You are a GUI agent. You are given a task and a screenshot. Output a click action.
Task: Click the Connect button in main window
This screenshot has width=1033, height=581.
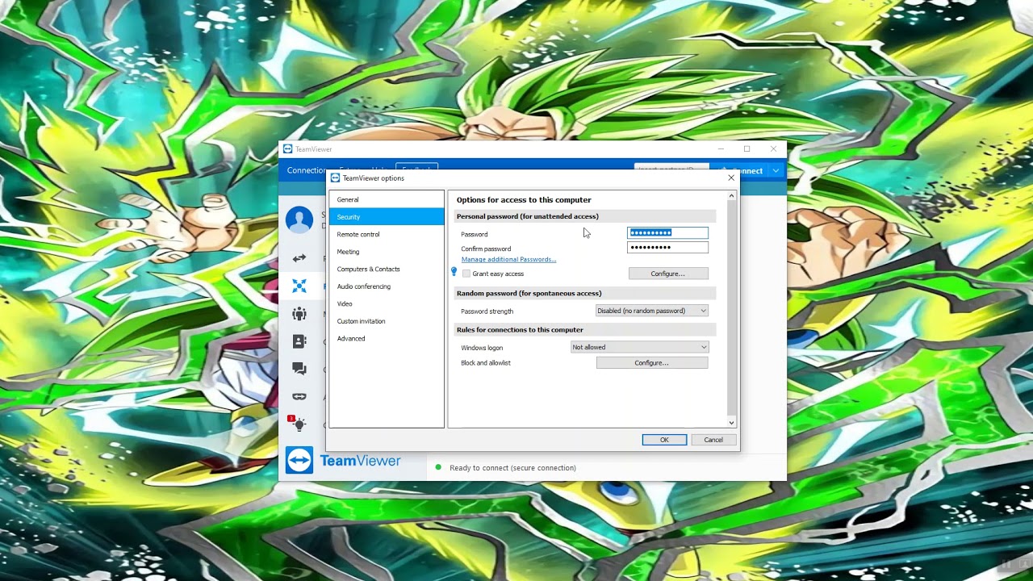pos(747,170)
